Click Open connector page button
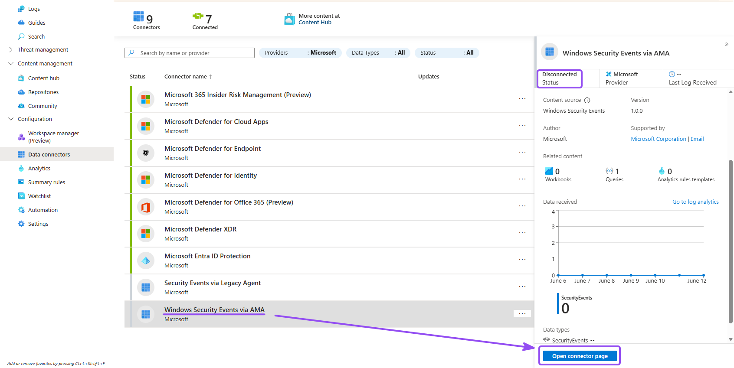The width and height of the screenshot is (734, 368). 580,356
